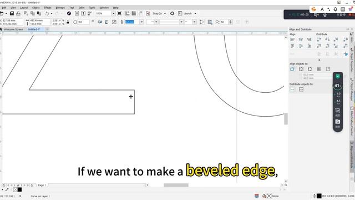Viewport: 355px width, 200px height.
Task: Click Distribute centers horizontally icon
Action: click(327, 39)
